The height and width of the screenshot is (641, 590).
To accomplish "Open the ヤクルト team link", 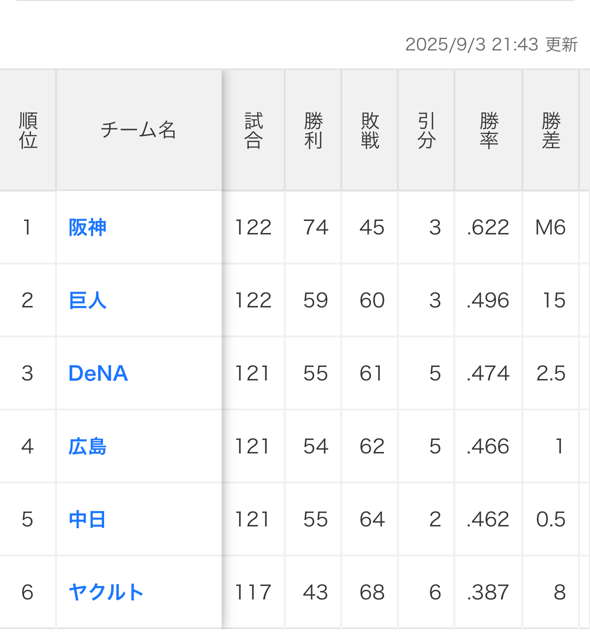I will click(106, 592).
